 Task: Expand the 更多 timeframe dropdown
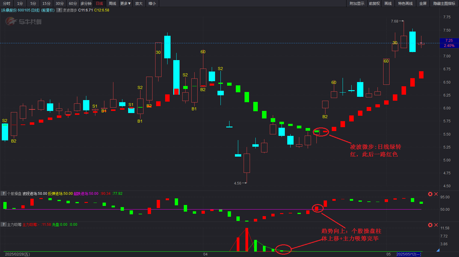point(126,4)
